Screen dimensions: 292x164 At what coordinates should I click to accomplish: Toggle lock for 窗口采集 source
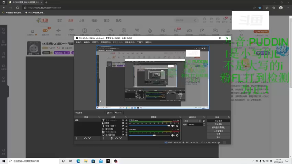click(x=126, y=129)
